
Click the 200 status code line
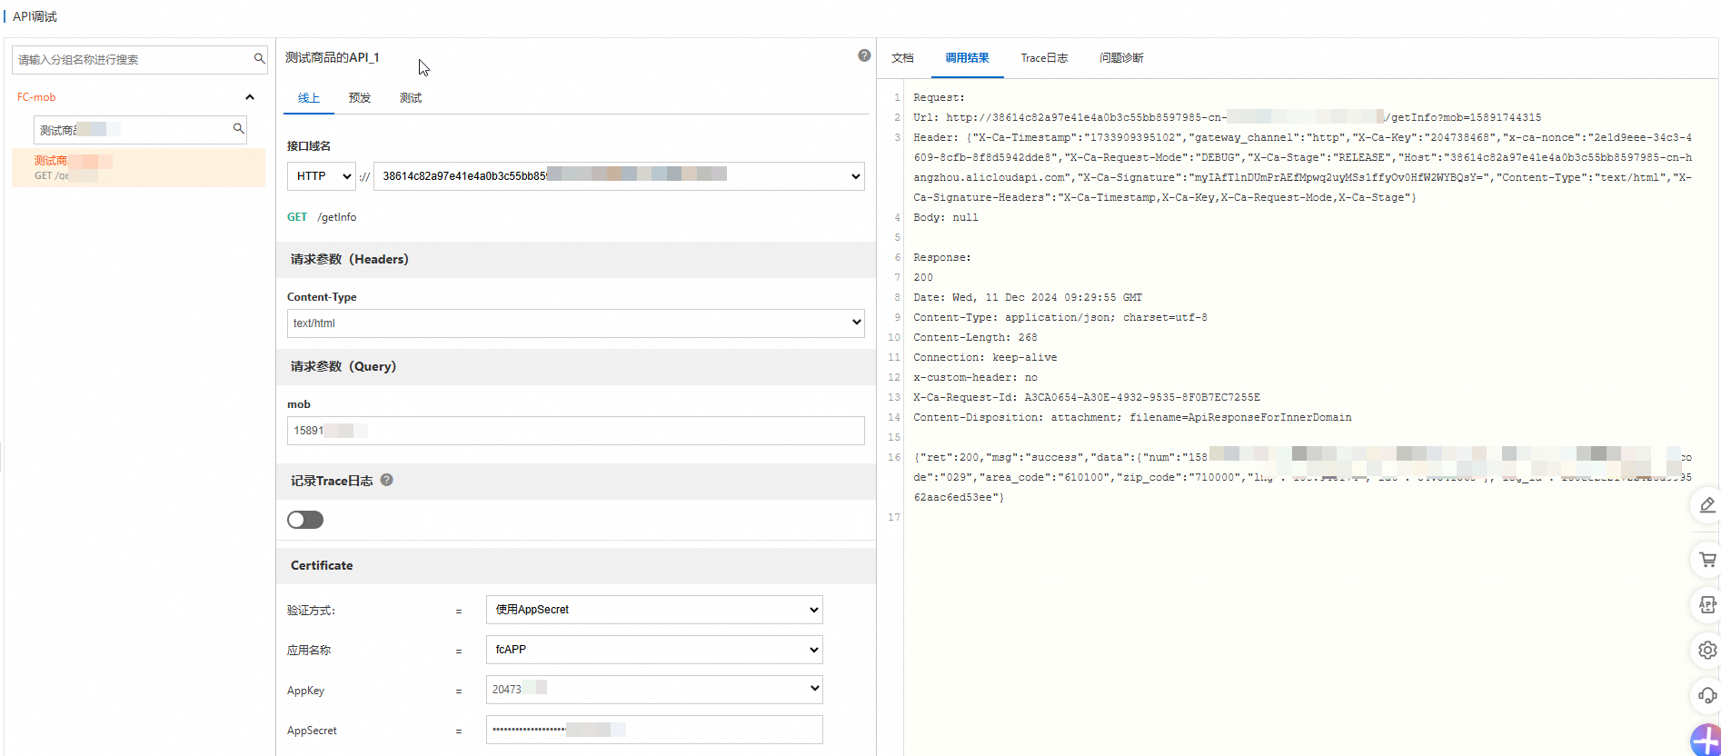[x=923, y=278]
